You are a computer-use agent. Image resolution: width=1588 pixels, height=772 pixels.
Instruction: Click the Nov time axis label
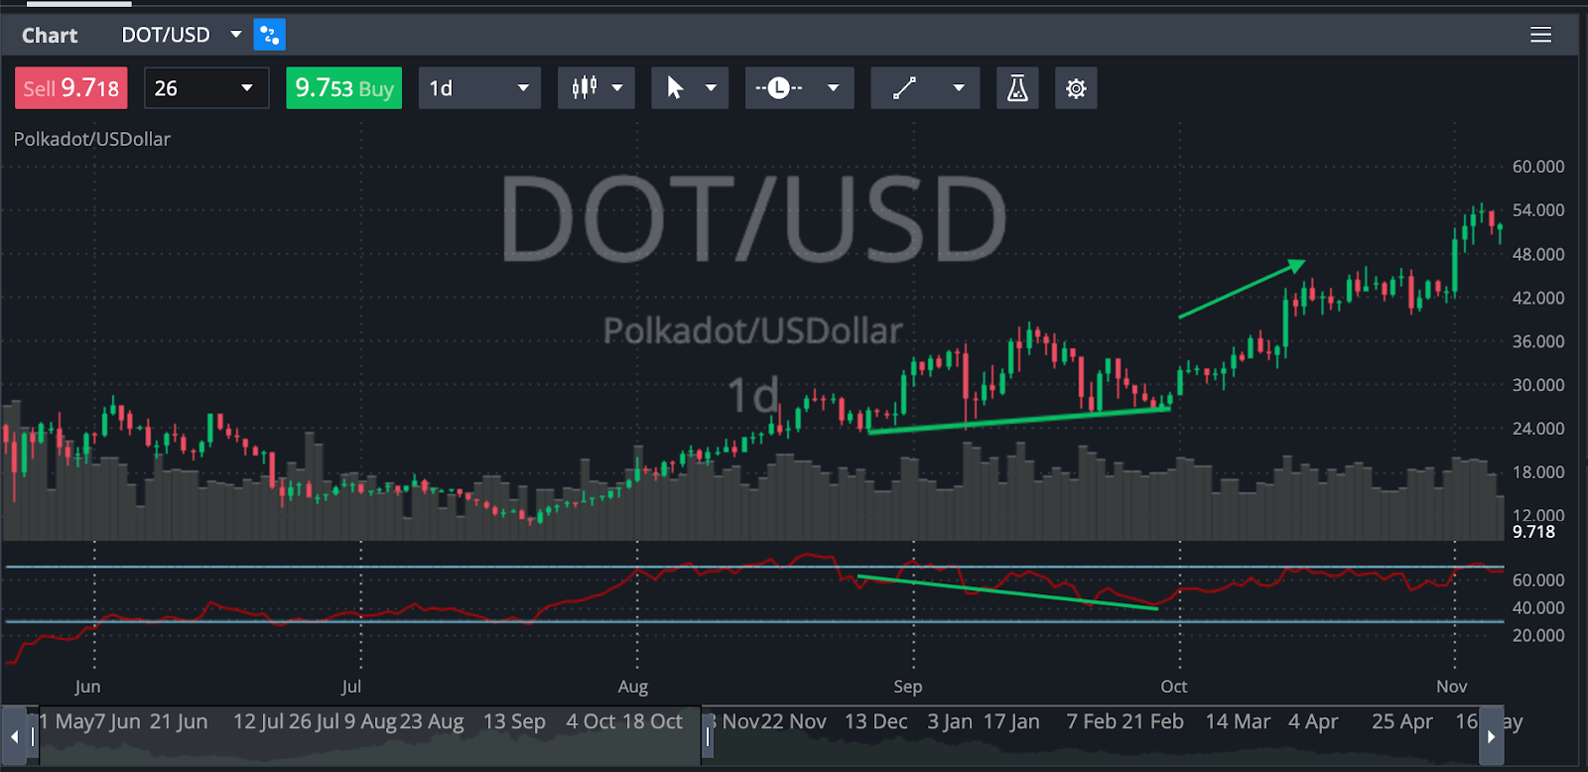[x=1452, y=687]
